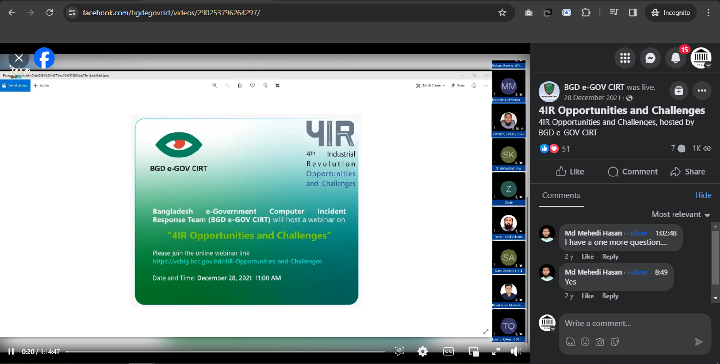Open Chrome three-dot menu
This screenshot has width=720, height=364.
point(708,13)
